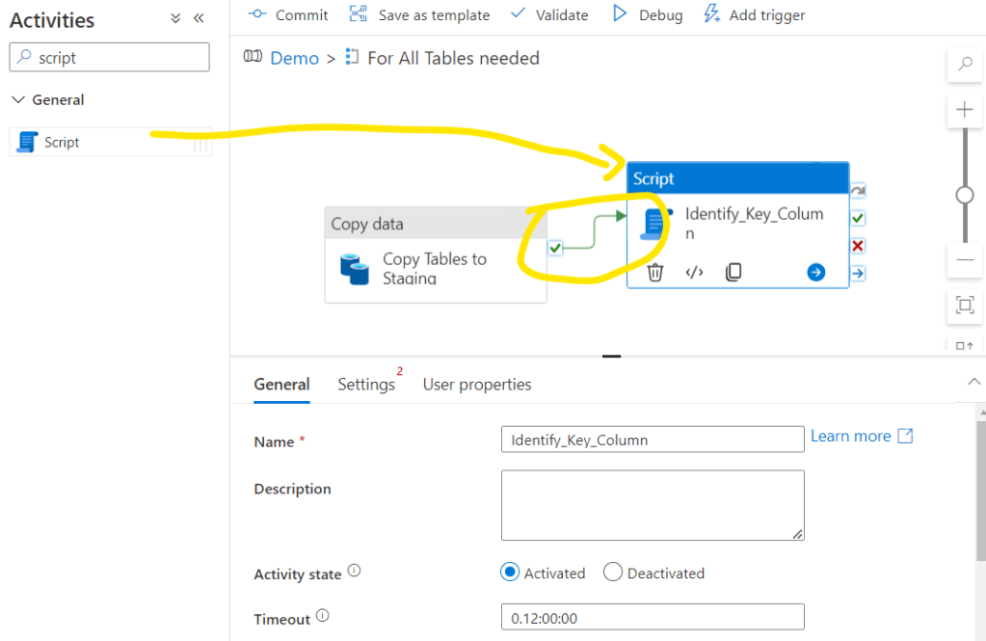Collapse the General activities group
Viewport: 986px width, 641px height.
pos(18,100)
